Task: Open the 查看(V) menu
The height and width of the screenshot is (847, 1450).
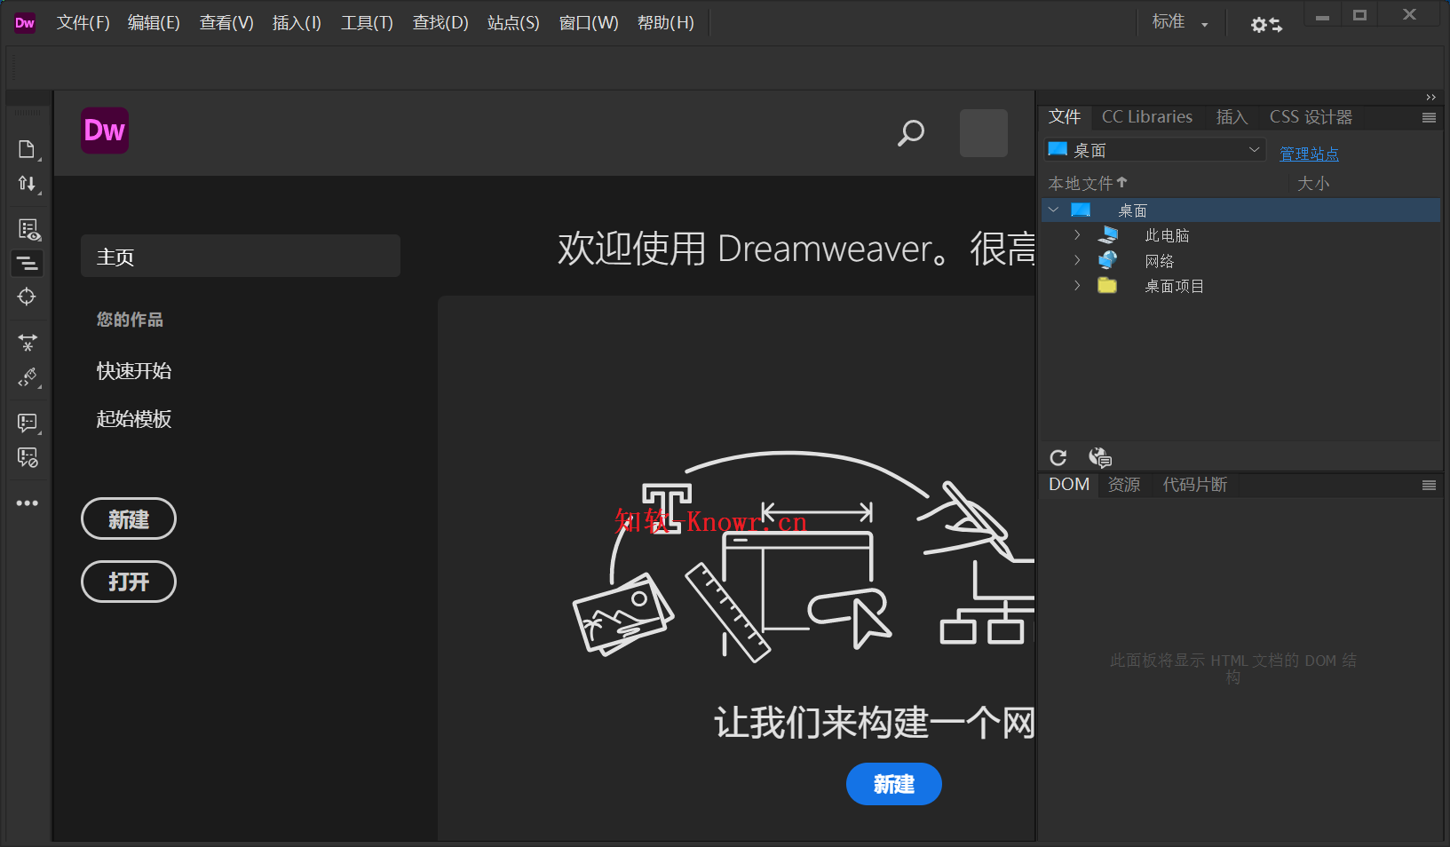Action: click(226, 23)
